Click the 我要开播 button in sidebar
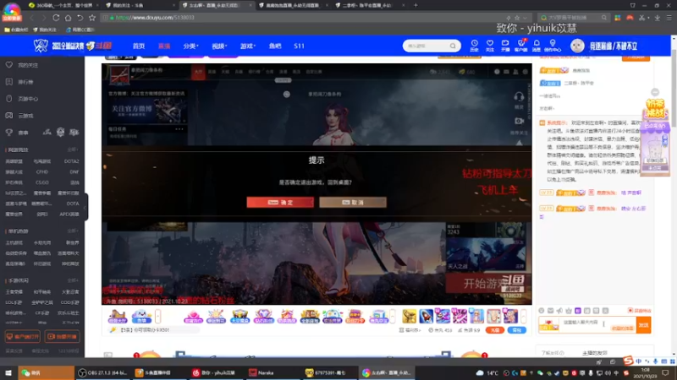This screenshot has height=380, width=677. pos(62,336)
